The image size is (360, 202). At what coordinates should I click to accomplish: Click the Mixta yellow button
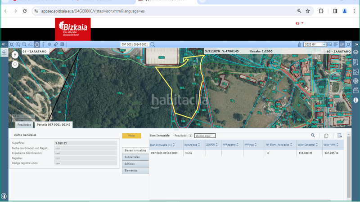131,135
